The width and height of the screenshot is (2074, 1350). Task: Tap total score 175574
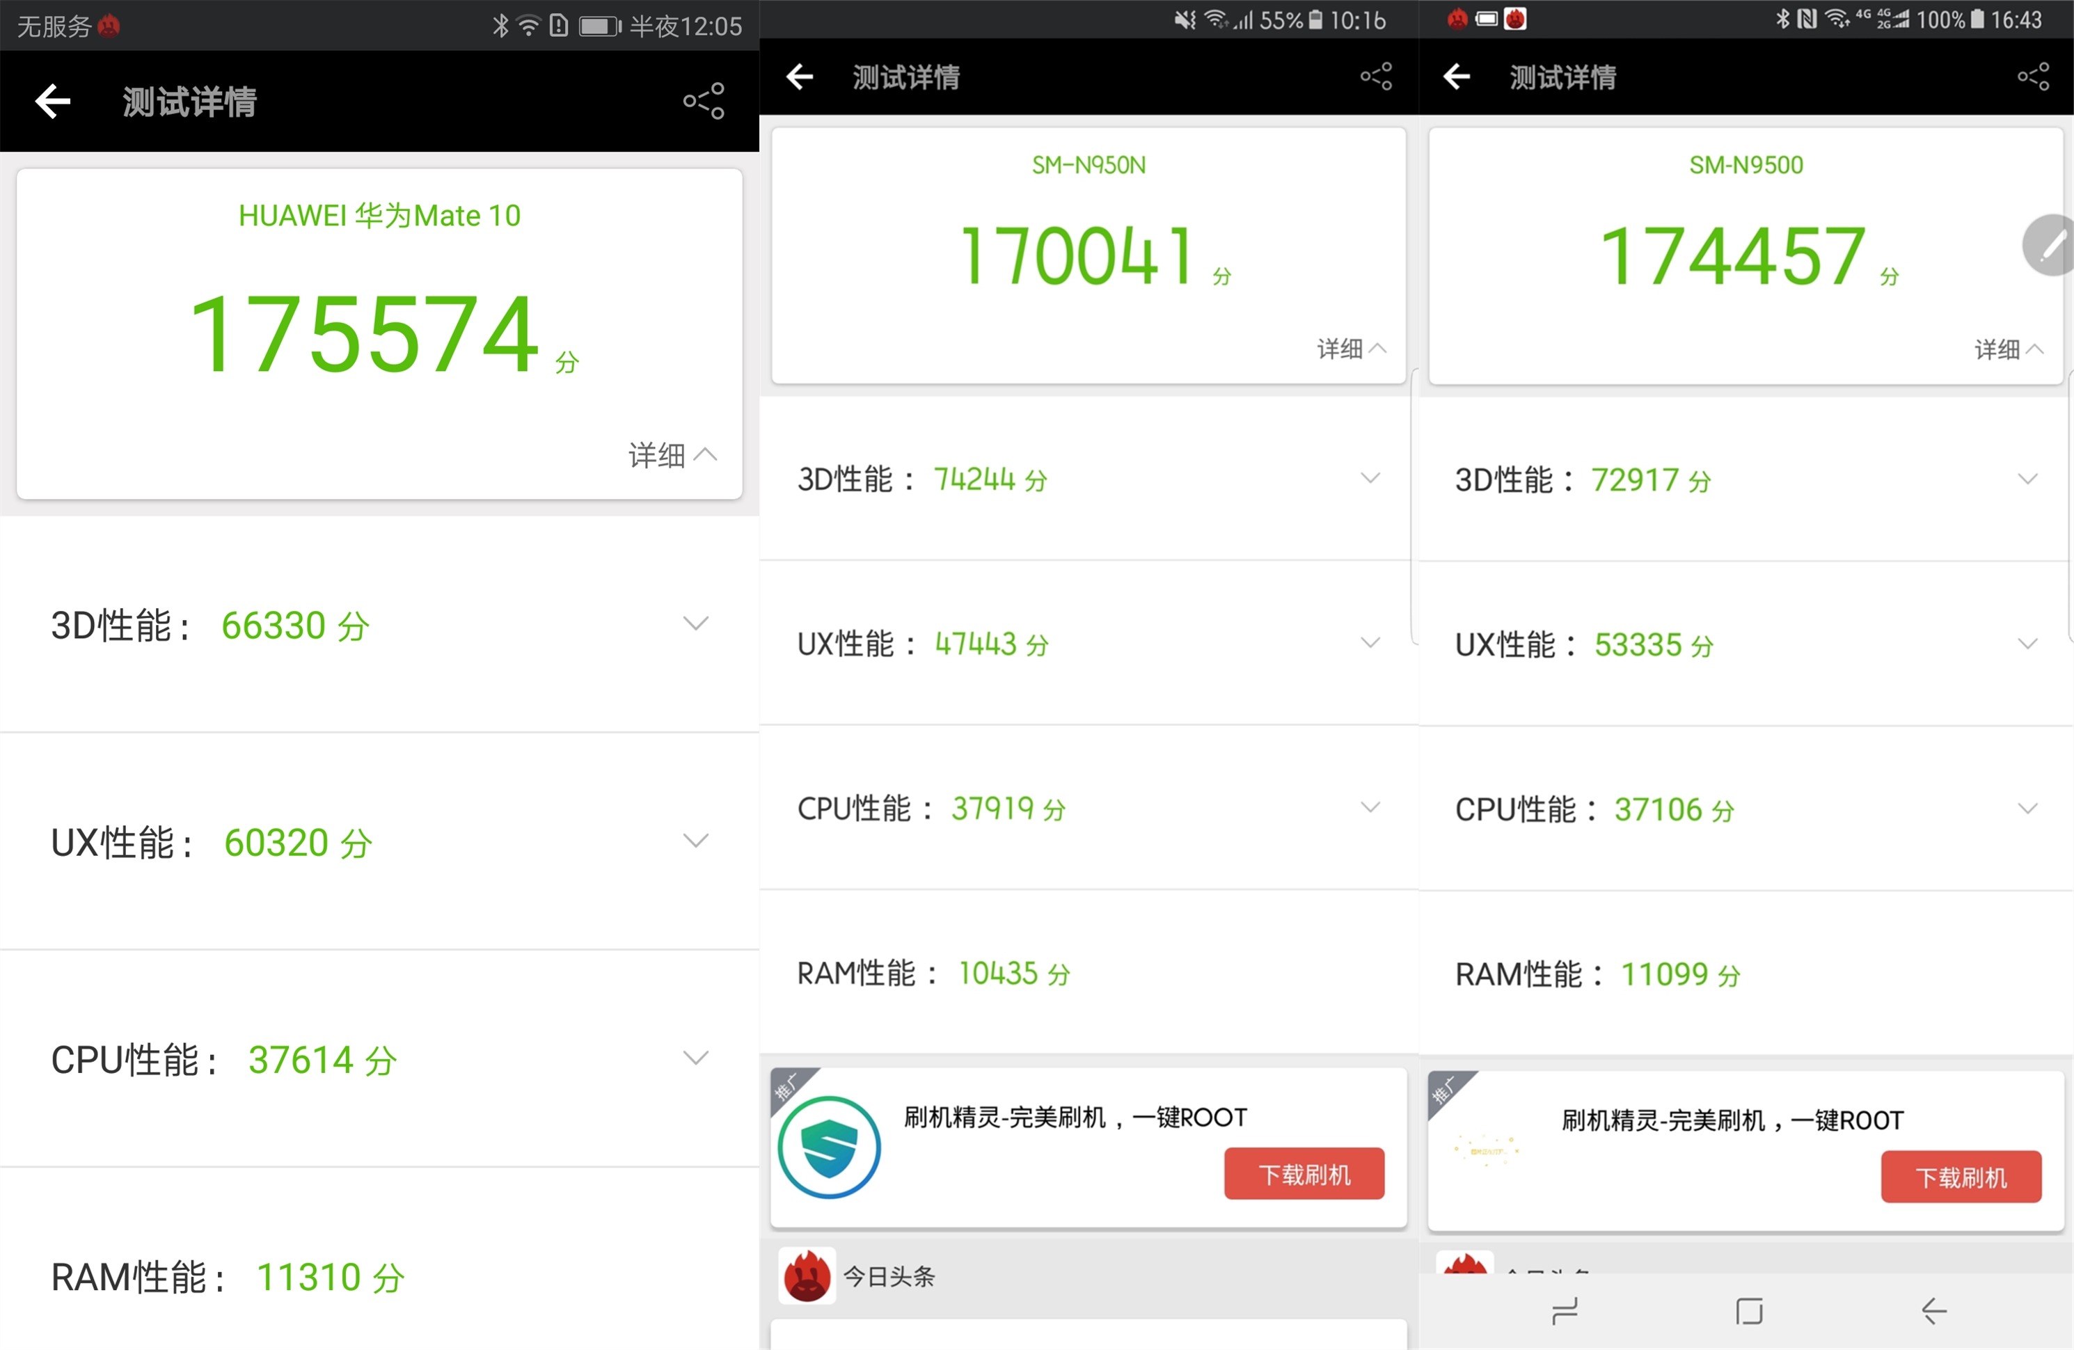coord(364,334)
